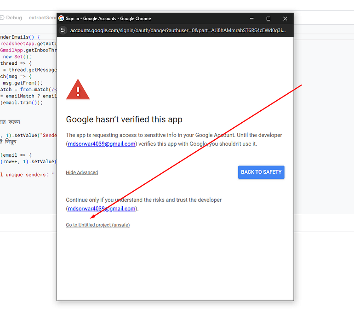
Task: Minimize the Sign in Chrome window
Action: pos(251,18)
